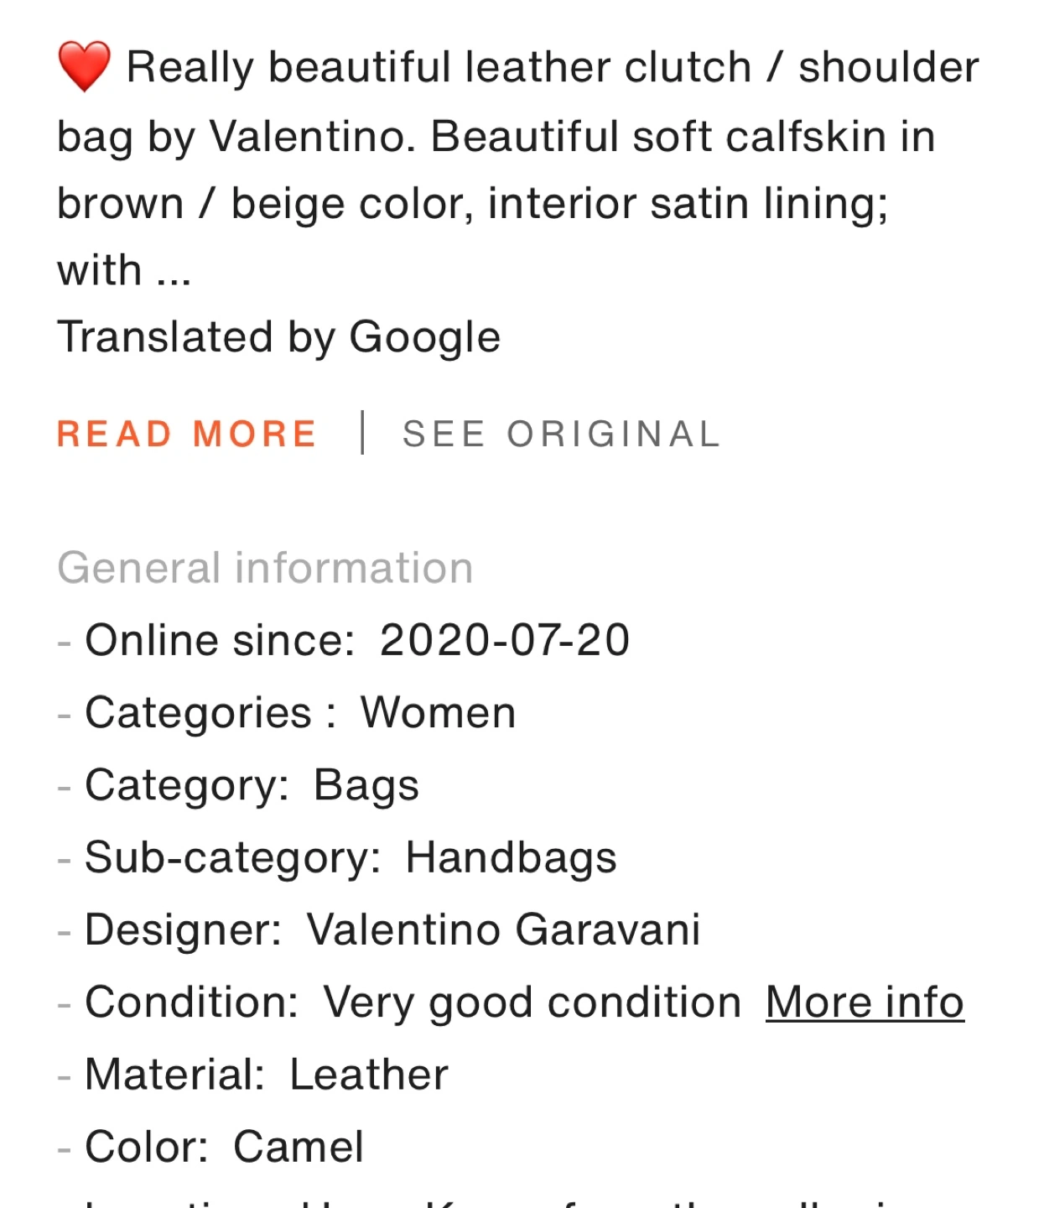Select the Women categories value

[x=438, y=713]
